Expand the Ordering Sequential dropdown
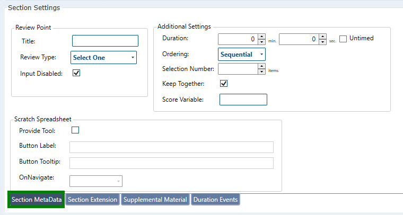The height and width of the screenshot is (215, 403). 242,54
